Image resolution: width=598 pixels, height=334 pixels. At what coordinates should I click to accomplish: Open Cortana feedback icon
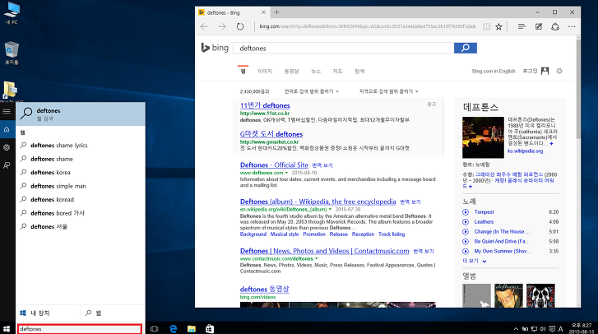click(7, 165)
